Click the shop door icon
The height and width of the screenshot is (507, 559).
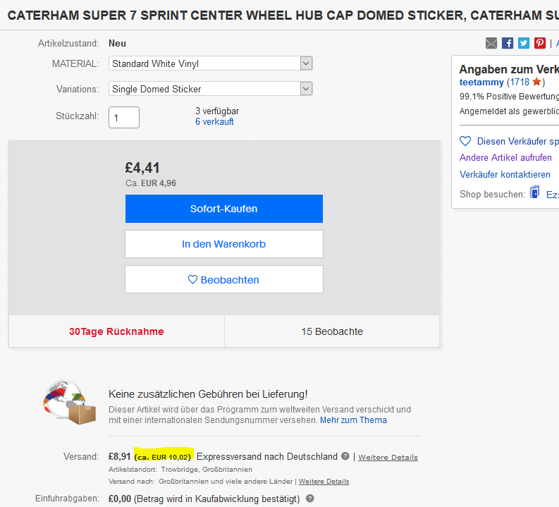(535, 193)
